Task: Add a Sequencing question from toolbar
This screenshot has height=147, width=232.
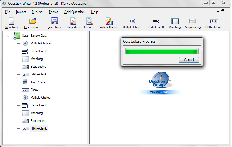Action: coord(193,21)
